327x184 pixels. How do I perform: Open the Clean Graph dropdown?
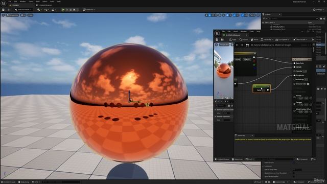click(300, 40)
